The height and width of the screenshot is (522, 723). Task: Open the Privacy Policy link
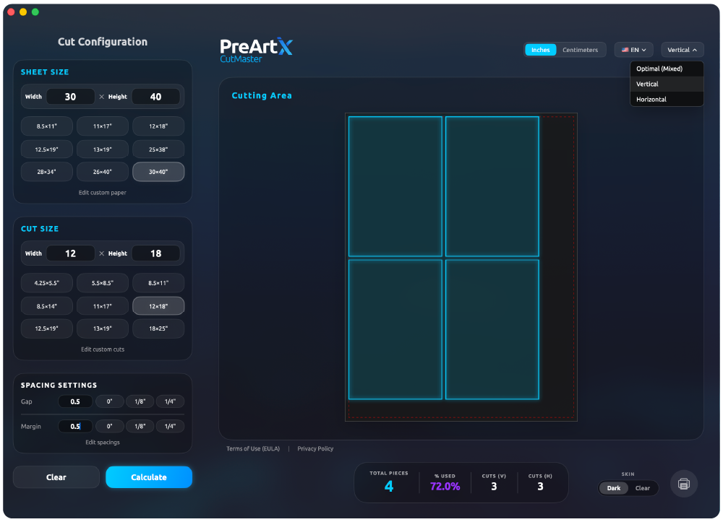315,448
